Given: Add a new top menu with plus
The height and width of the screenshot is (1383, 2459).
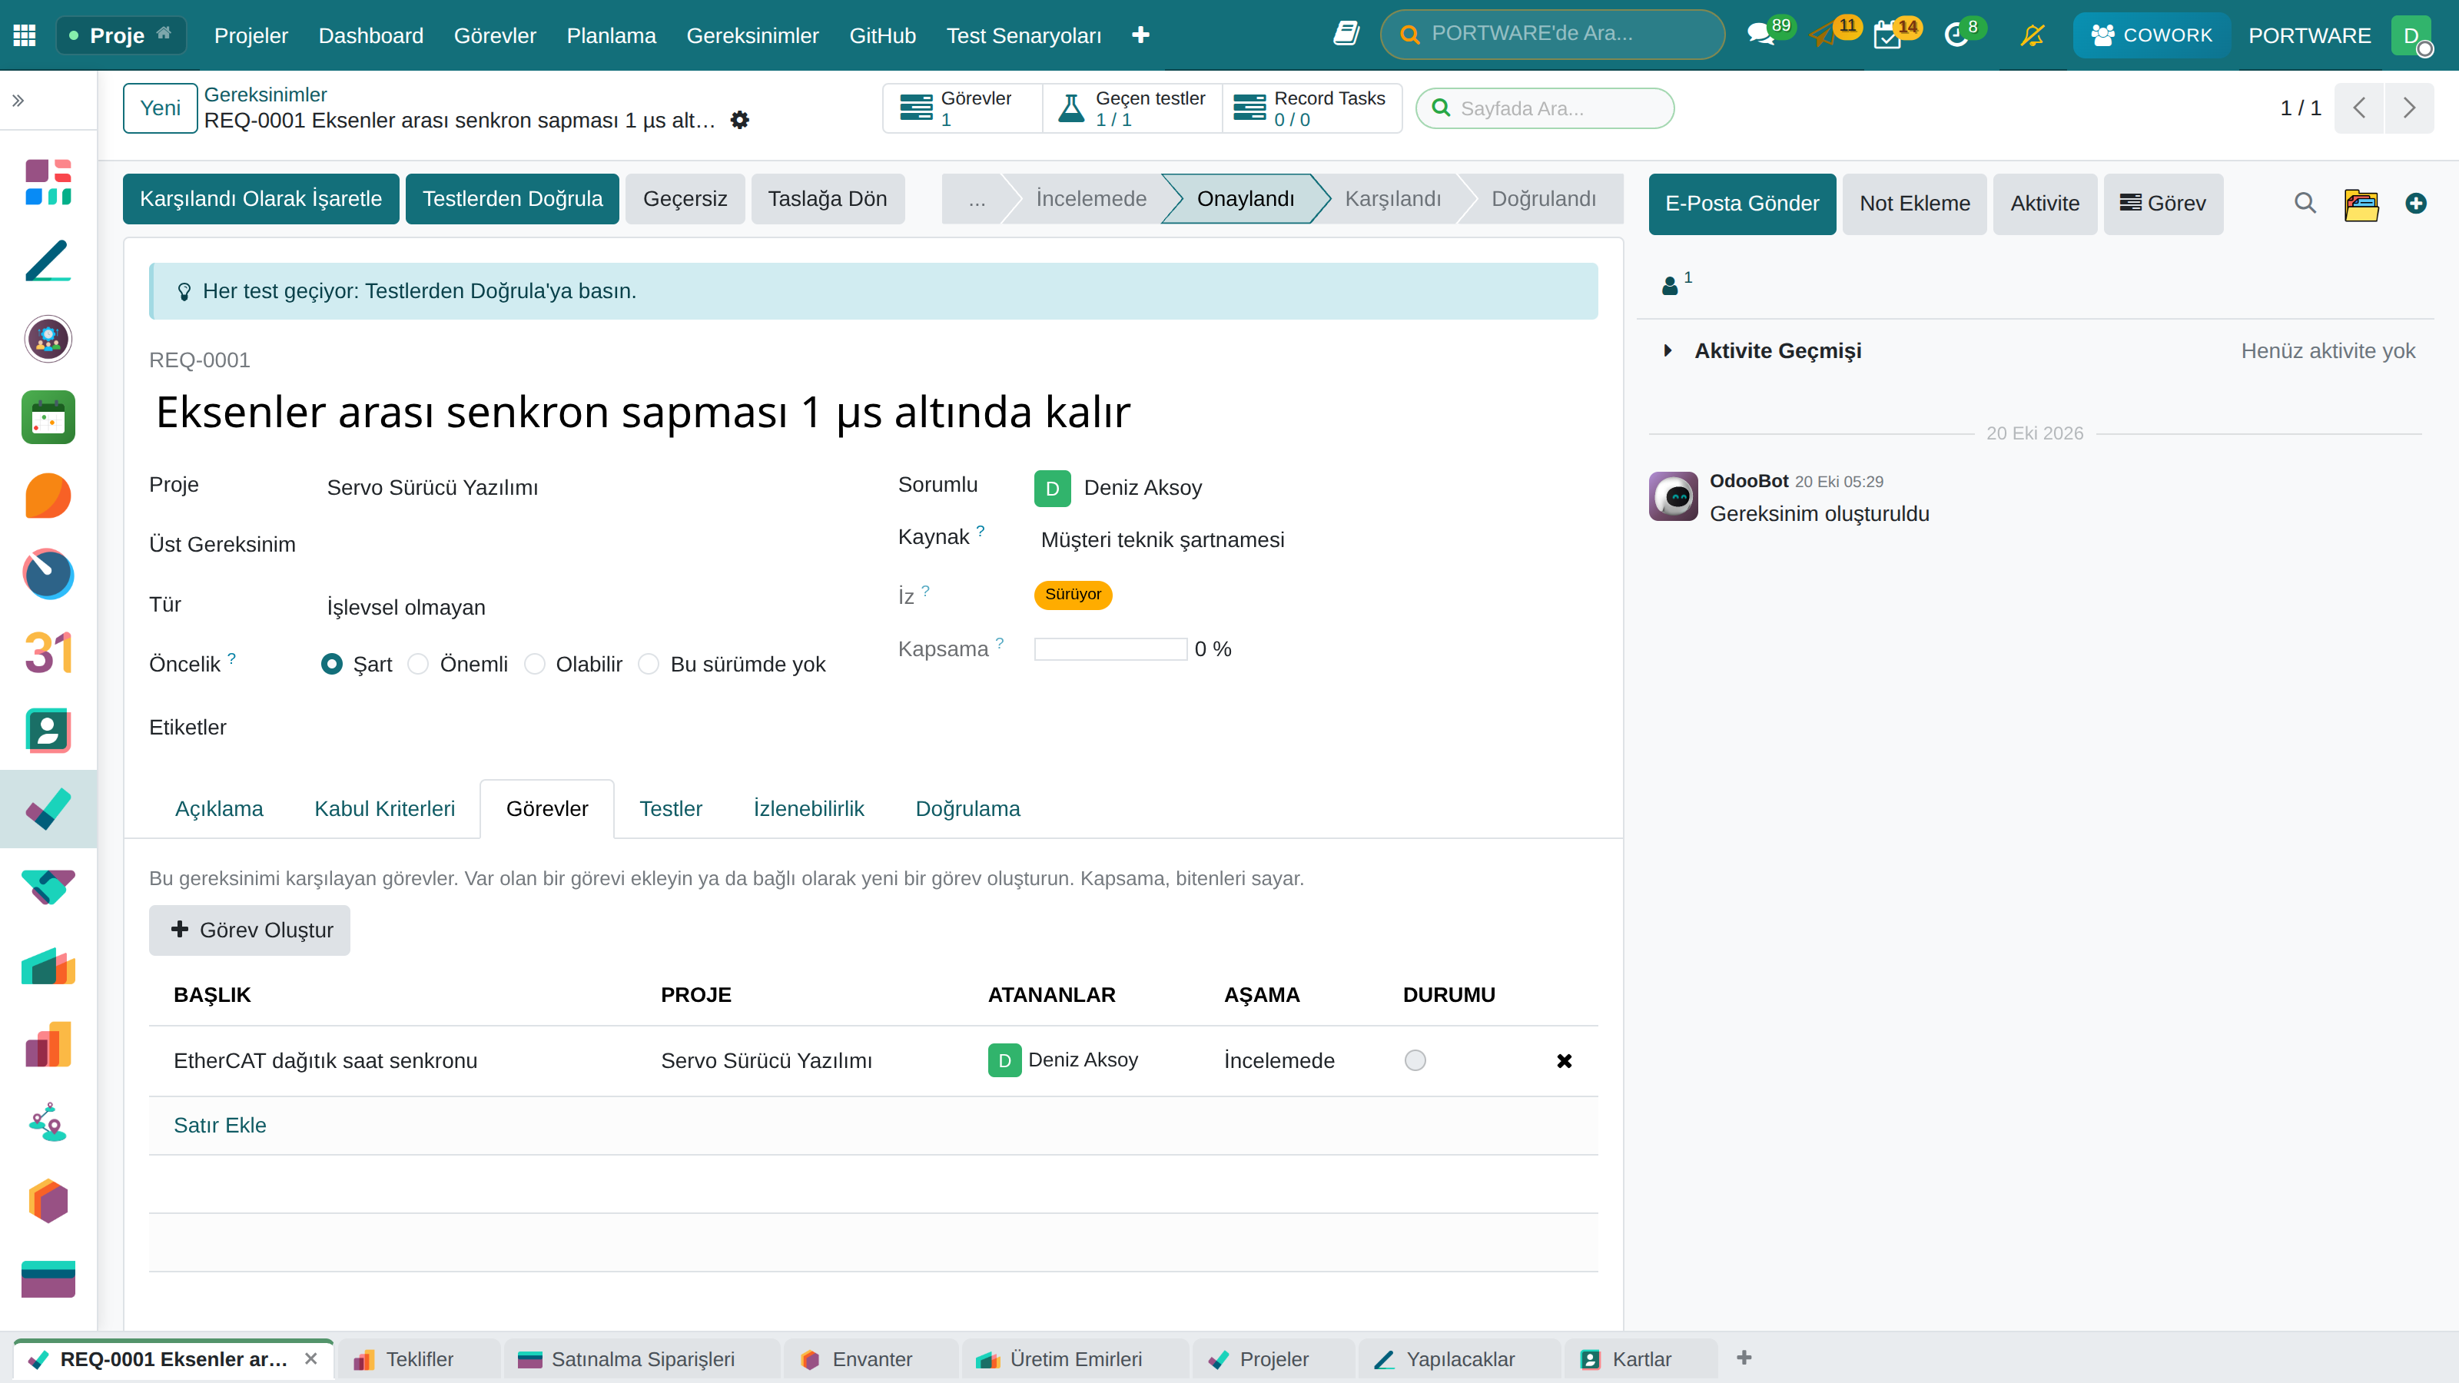Looking at the screenshot, I should click(1140, 35).
